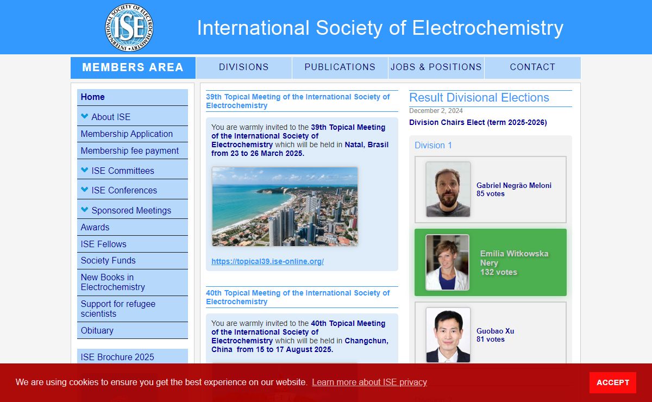Open the Publications menu
The height and width of the screenshot is (402, 652).
[340, 67]
